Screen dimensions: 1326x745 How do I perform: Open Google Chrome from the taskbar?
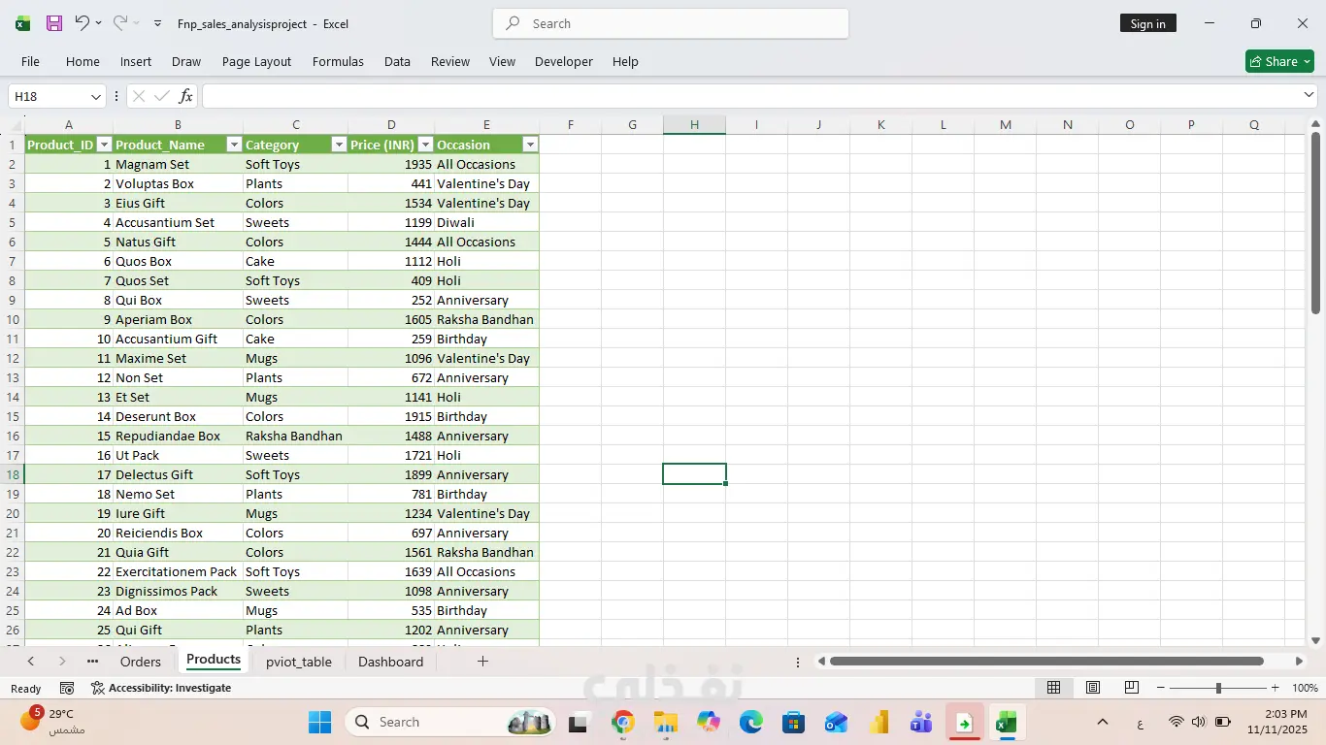pyautogui.click(x=623, y=723)
